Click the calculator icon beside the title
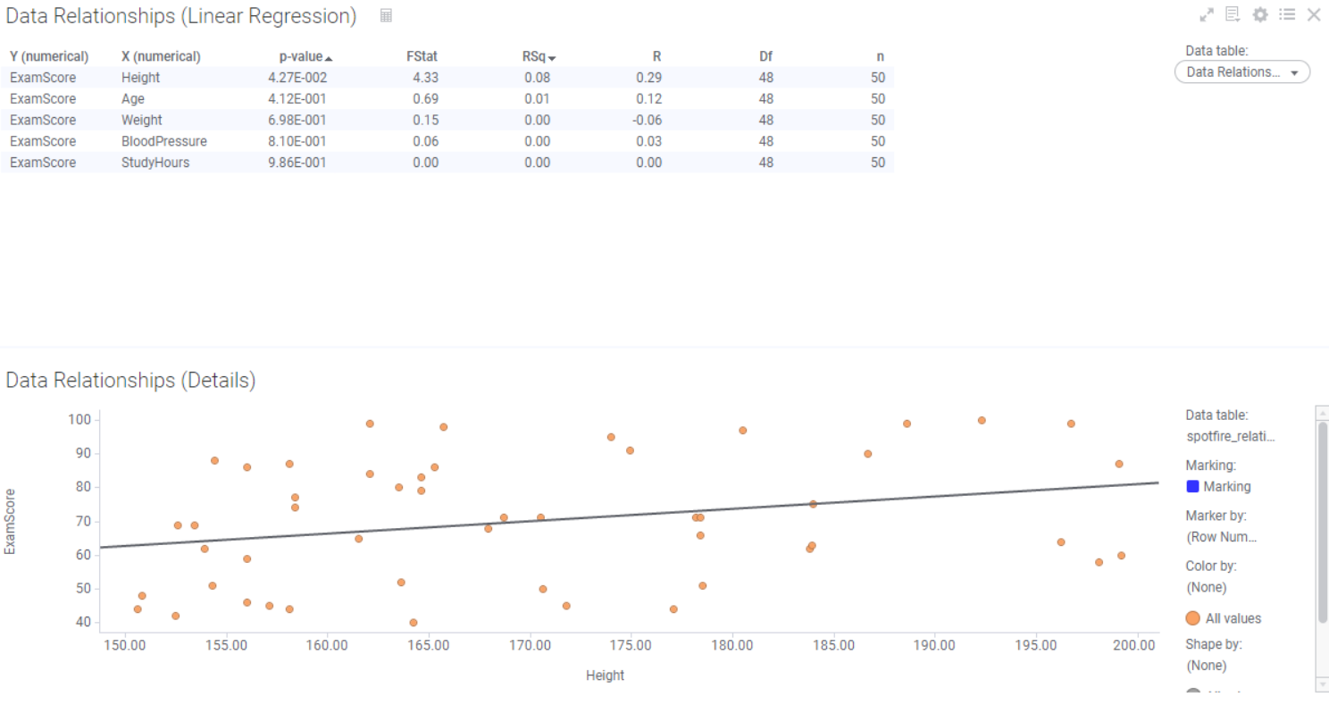Image resolution: width=1329 pixels, height=705 pixels. [386, 15]
